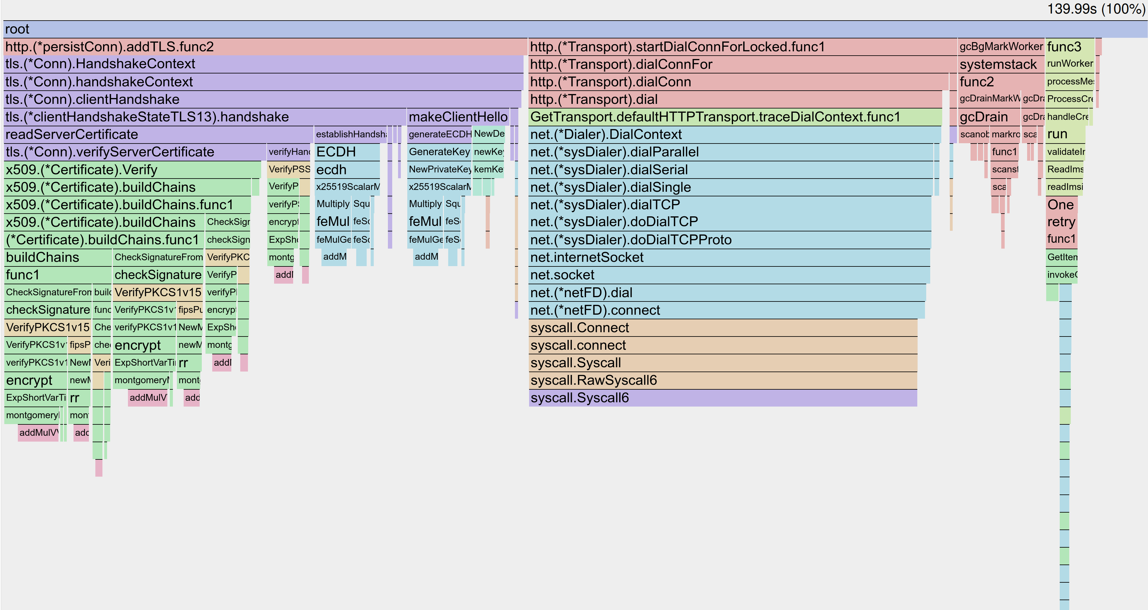The width and height of the screenshot is (1148, 610).
Task: Select http.(*Transport).startDialConnForLocked.func1 frame
Action: pyautogui.click(x=743, y=47)
